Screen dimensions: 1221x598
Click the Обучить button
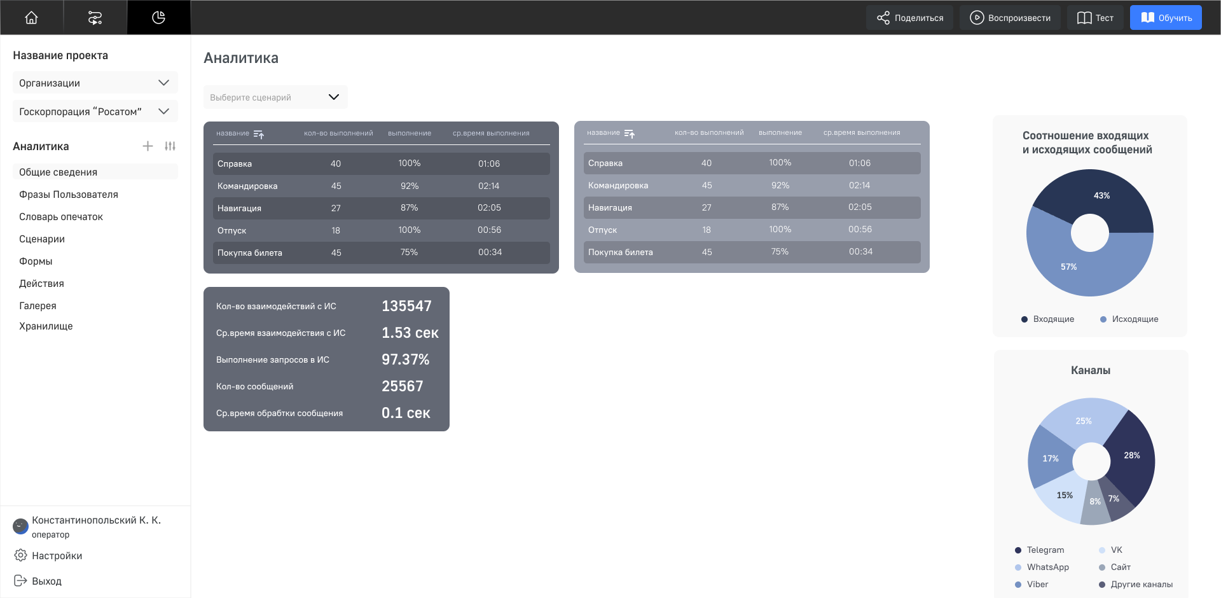point(1166,17)
